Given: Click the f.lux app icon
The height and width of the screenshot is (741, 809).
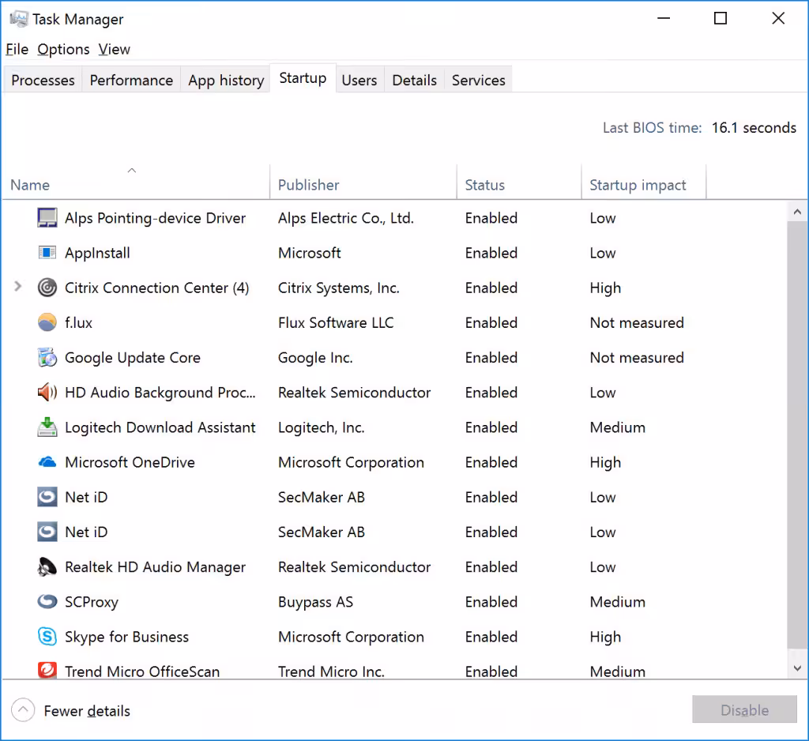Looking at the screenshot, I should [47, 322].
